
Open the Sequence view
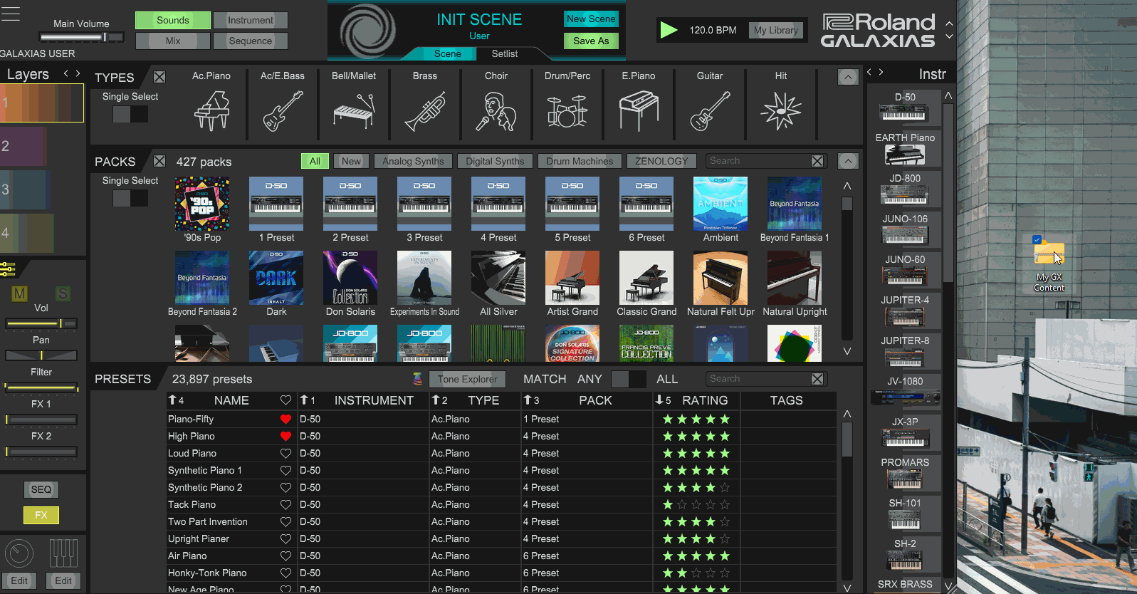pos(251,41)
